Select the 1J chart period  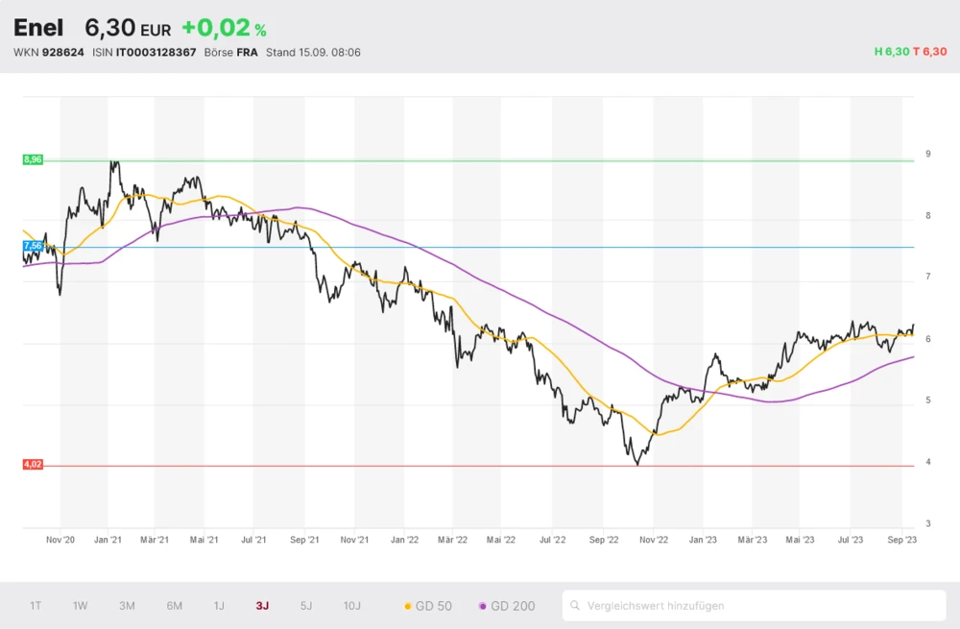219,606
